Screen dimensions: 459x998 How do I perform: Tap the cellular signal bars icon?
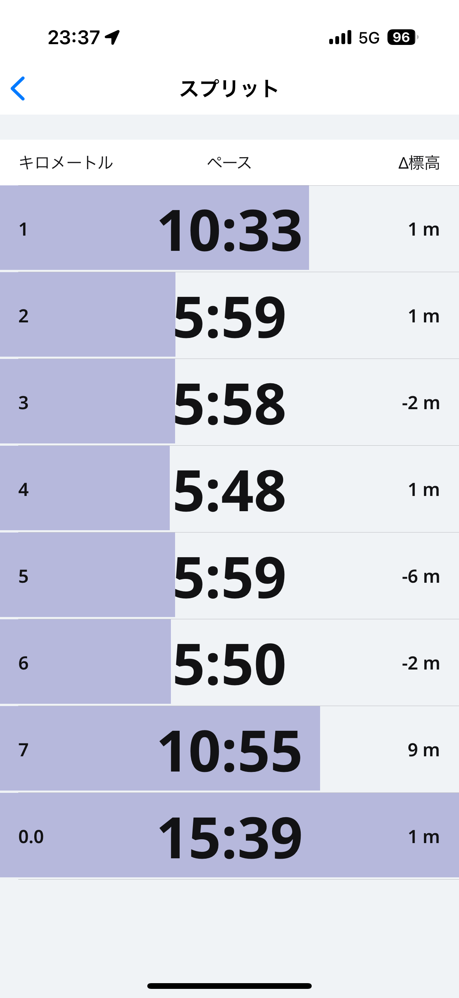point(340,38)
